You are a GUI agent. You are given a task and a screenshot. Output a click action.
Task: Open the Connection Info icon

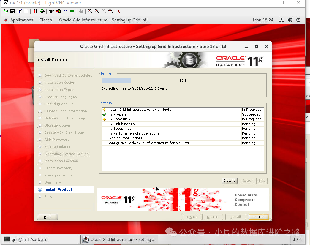pos(26,11)
